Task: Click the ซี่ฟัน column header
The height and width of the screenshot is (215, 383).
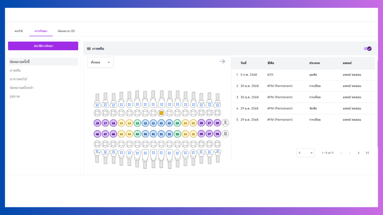Action: (x=271, y=63)
